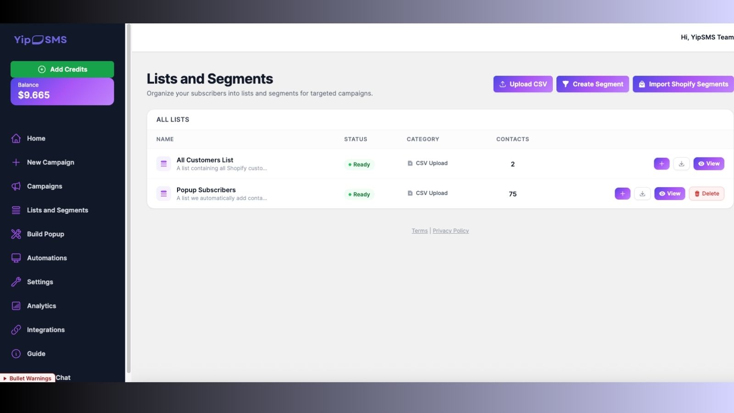
Task: Open the Terms link
Action: (x=420, y=231)
